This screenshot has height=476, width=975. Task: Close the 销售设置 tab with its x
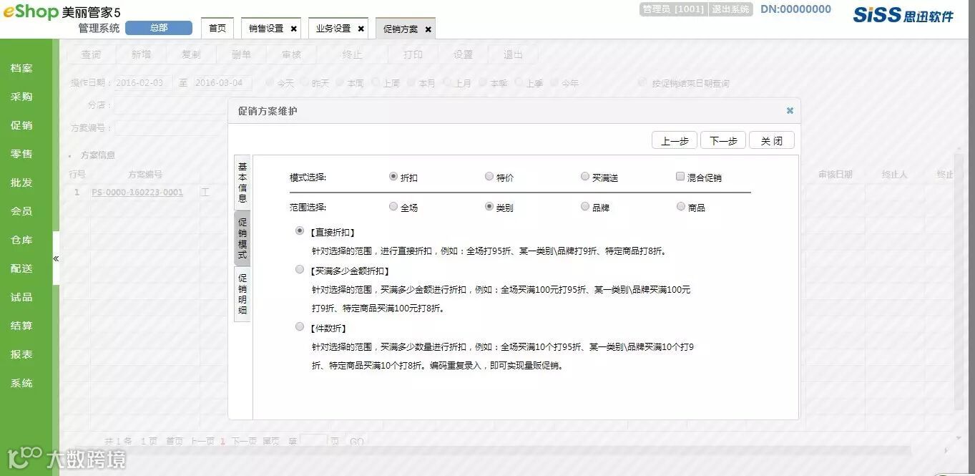pyautogui.click(x=294, y=29)
